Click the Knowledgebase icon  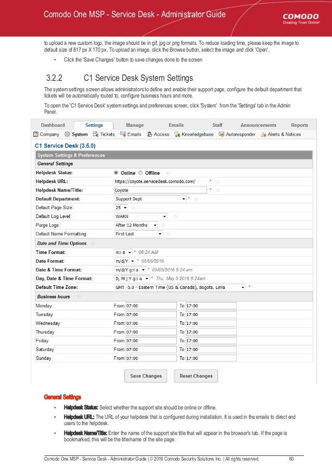[177, 134]
